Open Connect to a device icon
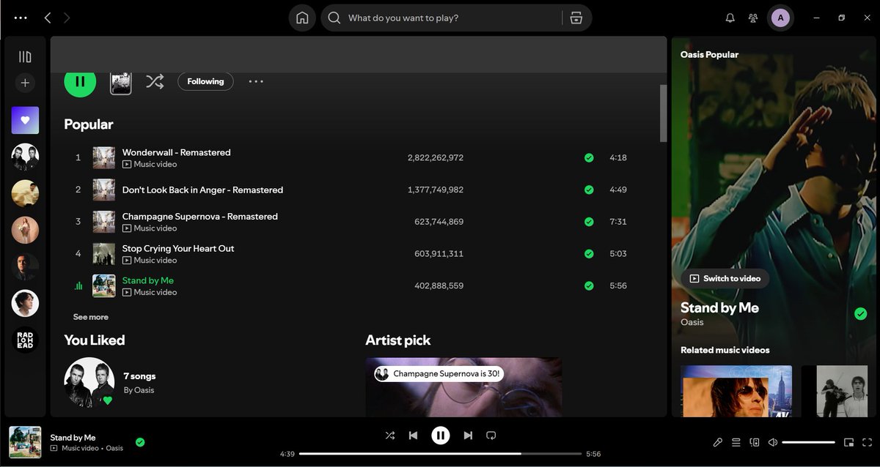880x467 pixels. tap(754, 442)
